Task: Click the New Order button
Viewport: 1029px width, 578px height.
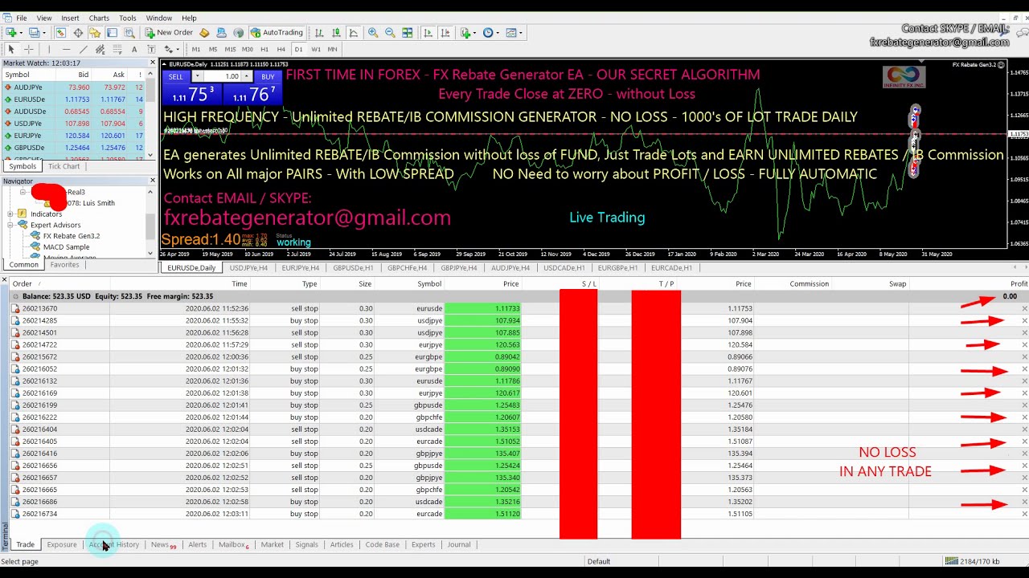Action: [169, 33]
